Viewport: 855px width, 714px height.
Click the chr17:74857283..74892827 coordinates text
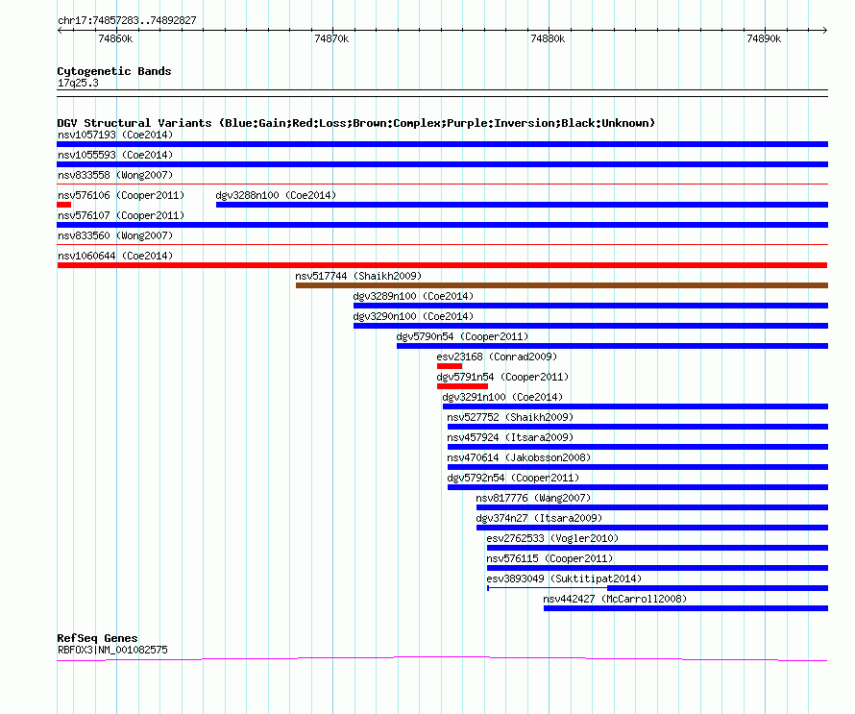point(127,20)
